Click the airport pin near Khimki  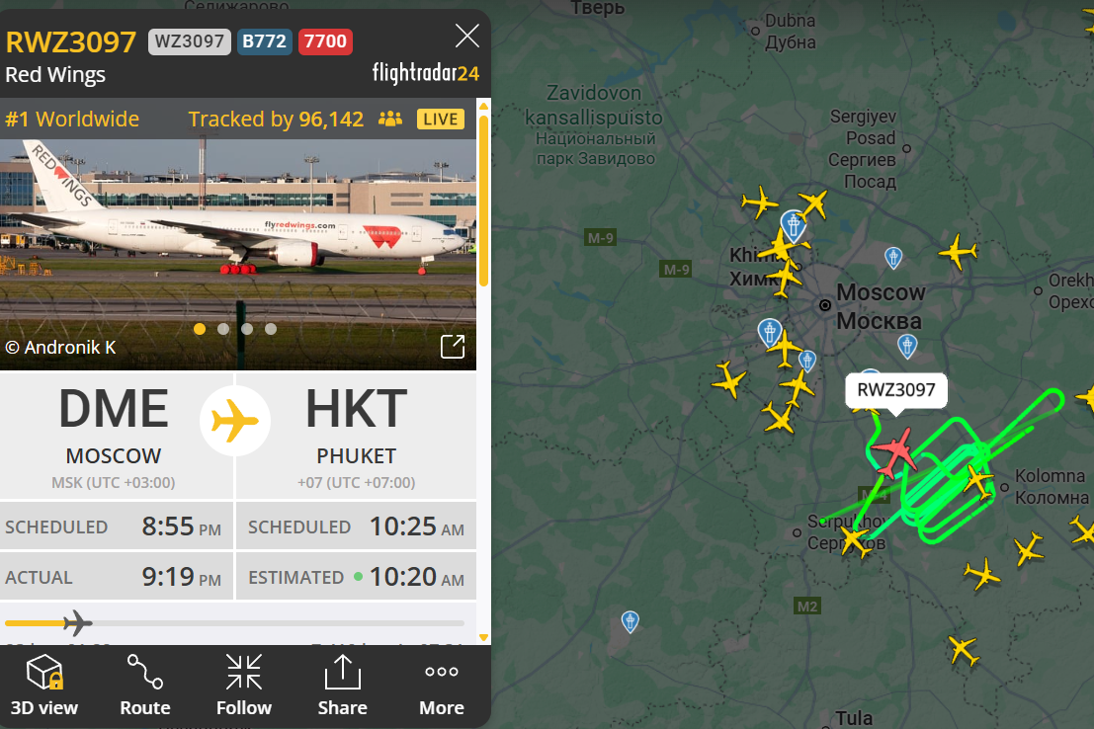pos(793,225)
